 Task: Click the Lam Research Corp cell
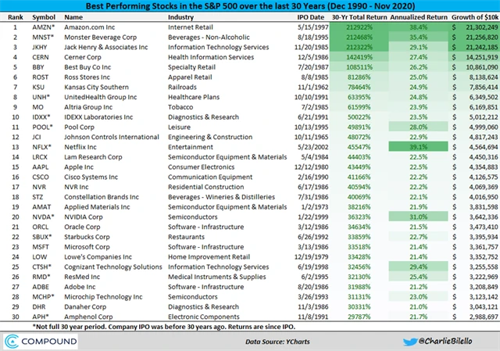93,157
